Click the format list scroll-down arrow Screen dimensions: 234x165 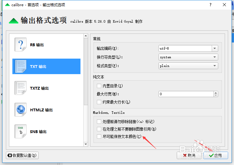pyautogui.click(x=86, y=144)
